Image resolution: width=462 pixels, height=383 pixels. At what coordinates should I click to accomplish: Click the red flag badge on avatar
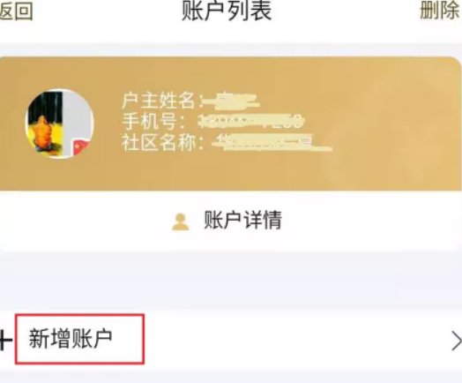81,147
